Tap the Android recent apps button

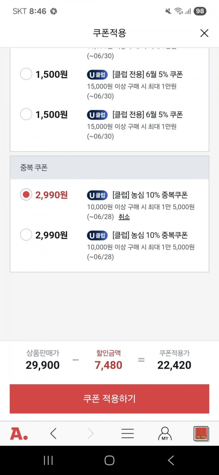[48, 460]
